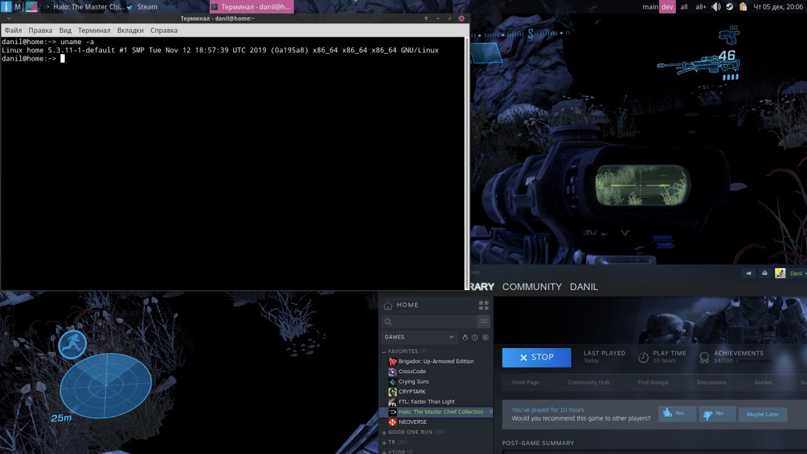Switch to the all+ workspace
The height and width of the screenshot is (454, 807).
pyautogui.click(x=701, y=7)
